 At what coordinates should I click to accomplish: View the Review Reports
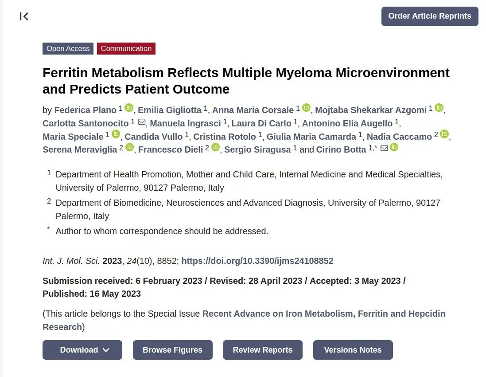tap(263, 350)
